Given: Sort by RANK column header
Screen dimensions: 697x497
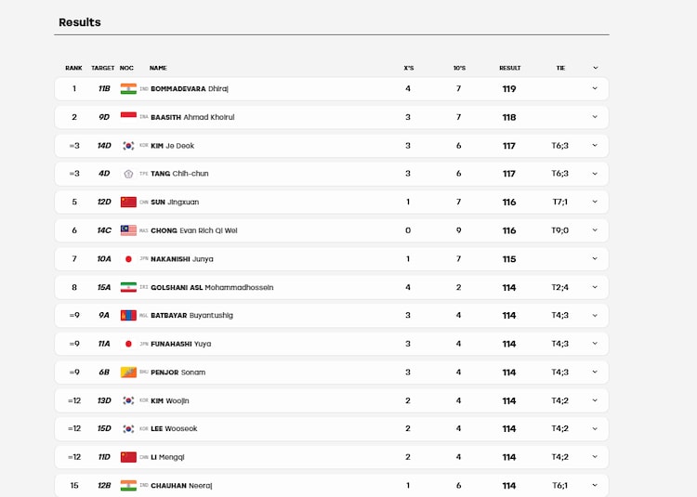Looking at the screenshot, I should coord(73,68).
